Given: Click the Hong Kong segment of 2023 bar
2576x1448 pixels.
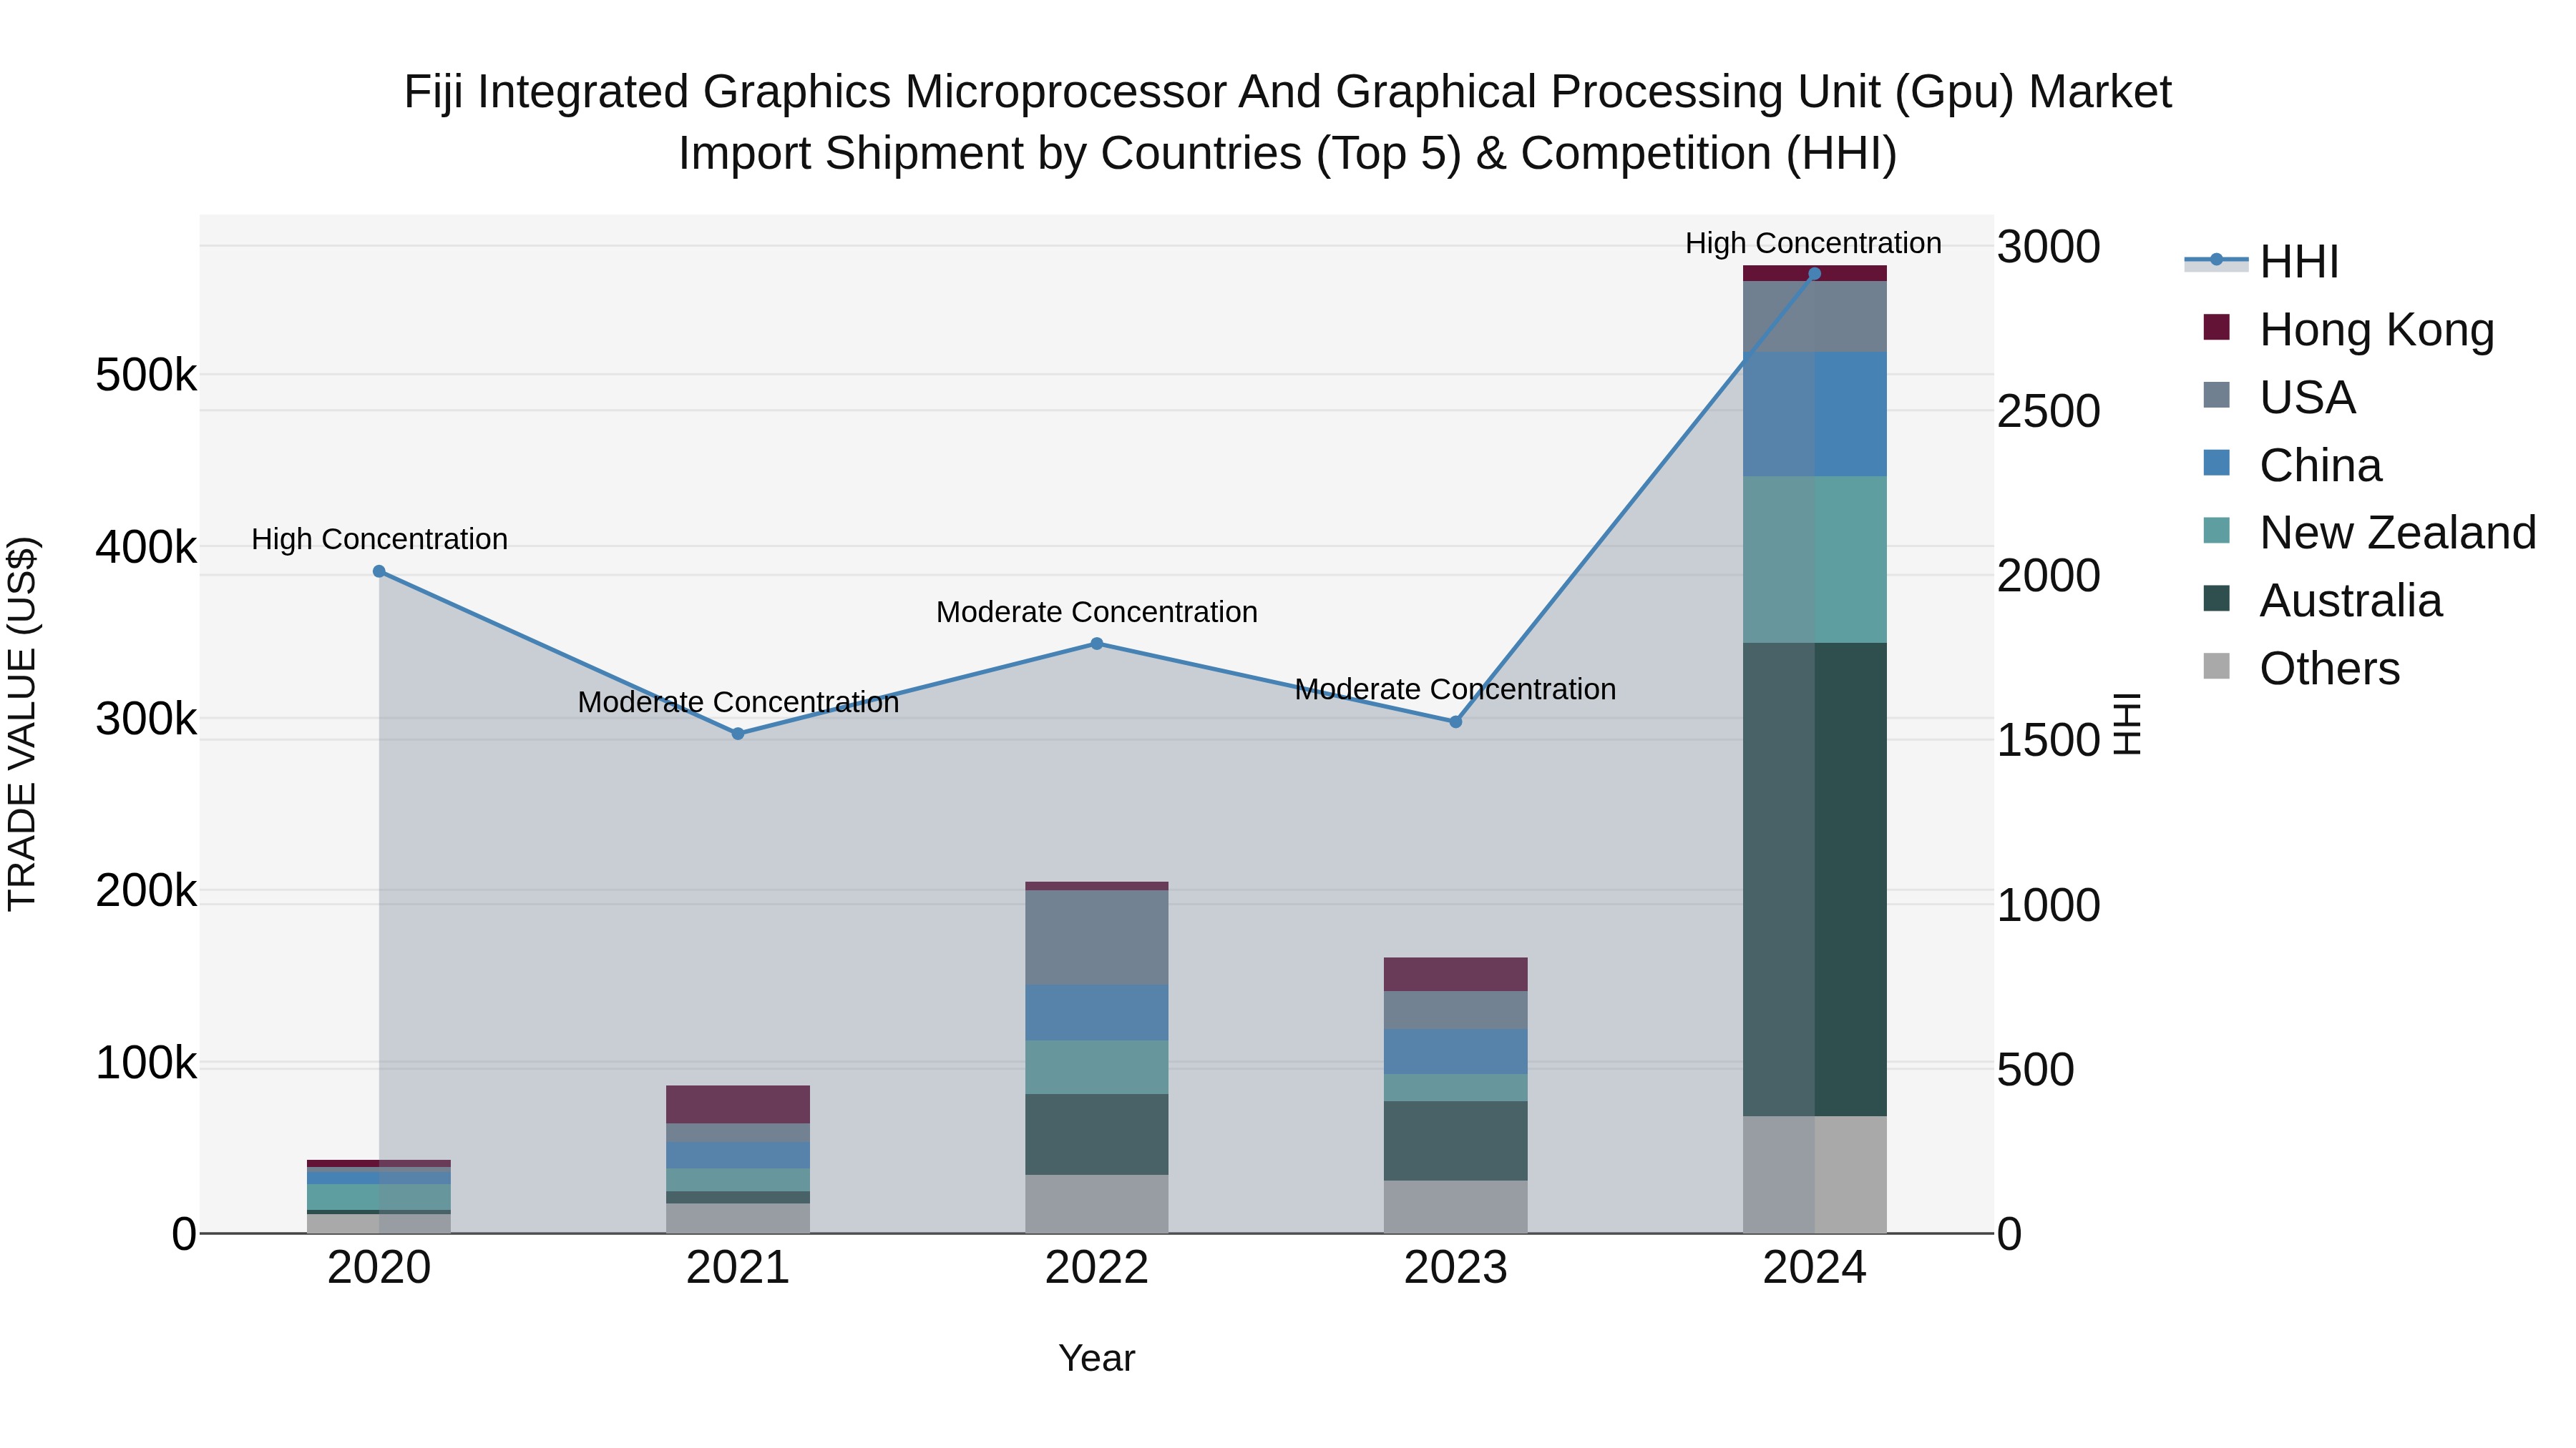Looking at the screenshot, I should pos(1456,975).
